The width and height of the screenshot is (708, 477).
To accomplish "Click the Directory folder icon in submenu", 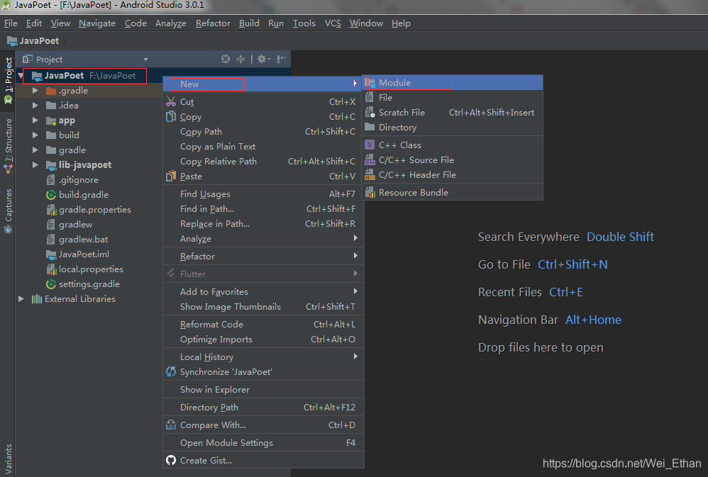I will pyautogui.click(x=370, y=127).
